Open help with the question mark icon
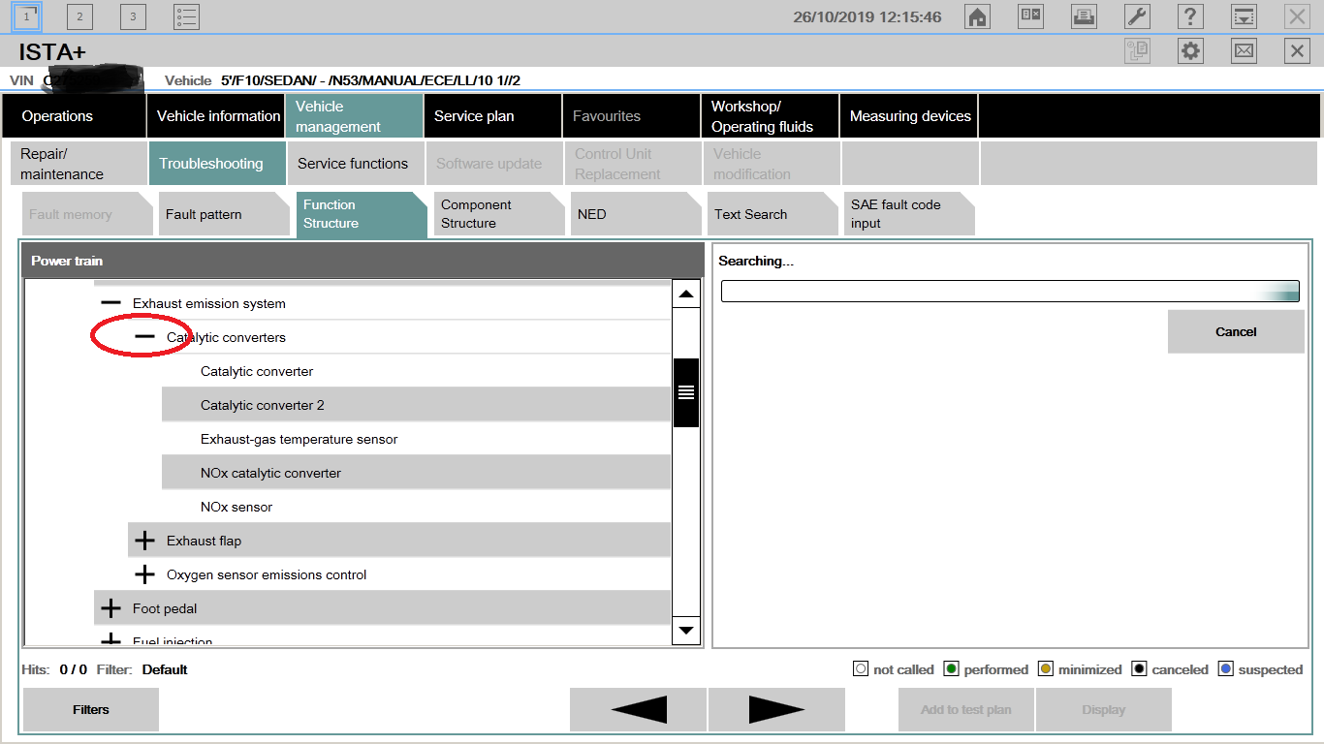The width and height of the screenshot is (1324, 744). click(1190, 16)
